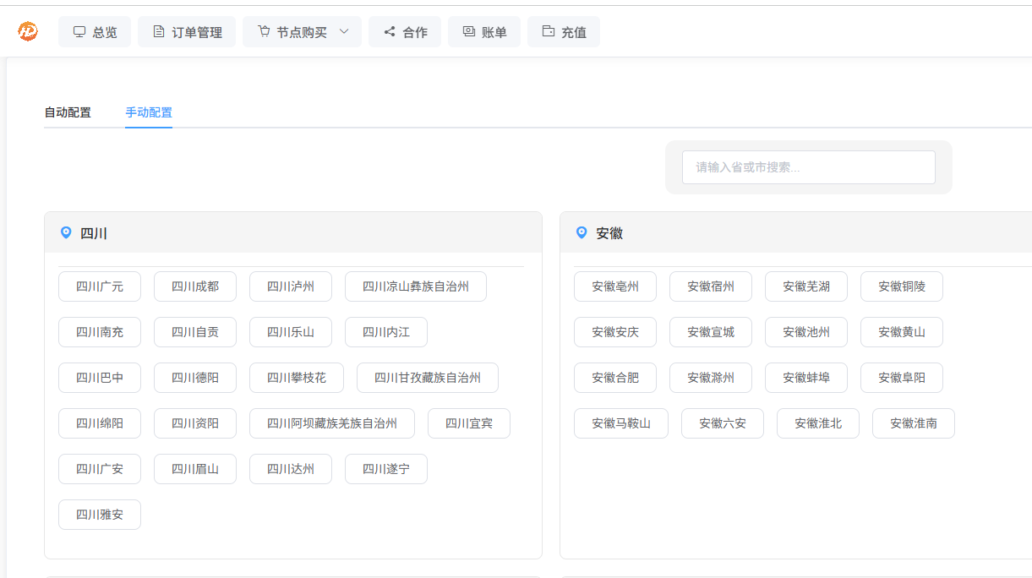Choose the 四川成都 node button
The image size is (1032, 578).
coord(195,286)
